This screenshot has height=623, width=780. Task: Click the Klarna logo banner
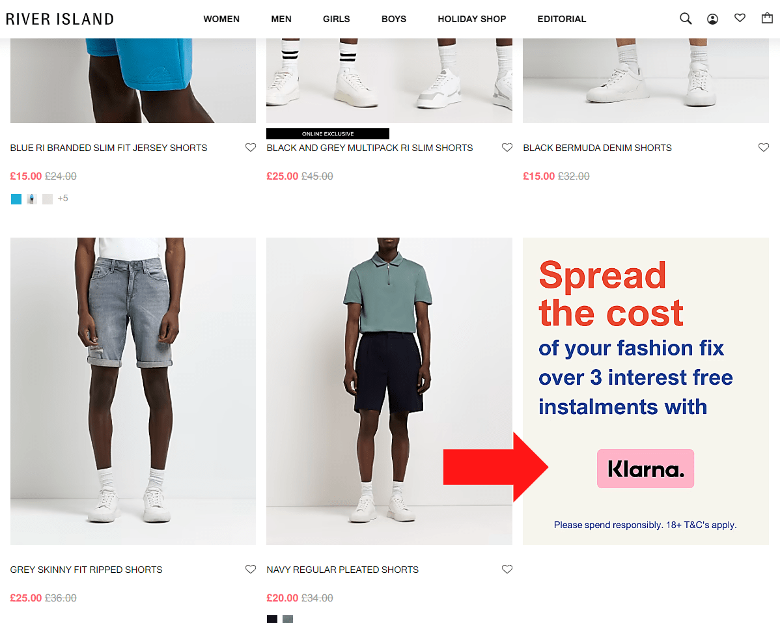(x=645, y=468)
